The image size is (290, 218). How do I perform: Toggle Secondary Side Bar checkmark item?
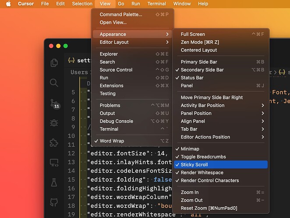tap(221, 70)
